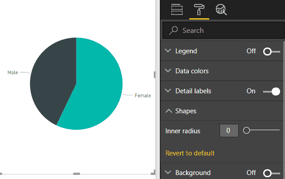The image size is (285, 179).
Task: Click the Data colors section title
Action: tap(192, 71)
